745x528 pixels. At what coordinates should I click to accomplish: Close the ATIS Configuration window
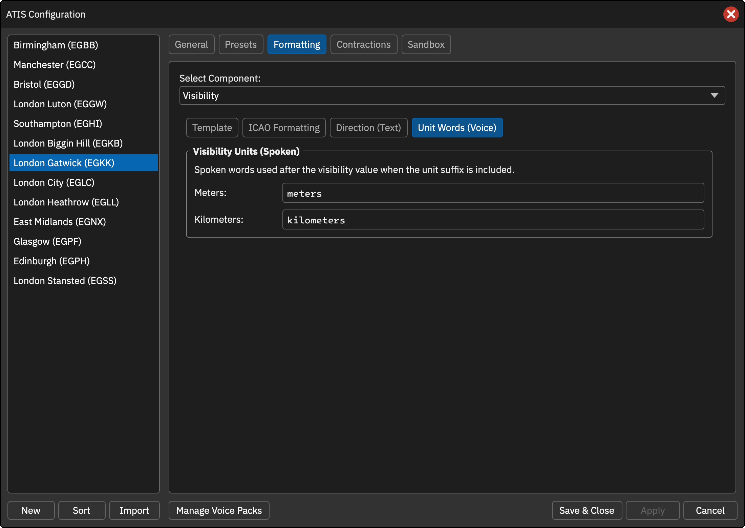[731, 14]
